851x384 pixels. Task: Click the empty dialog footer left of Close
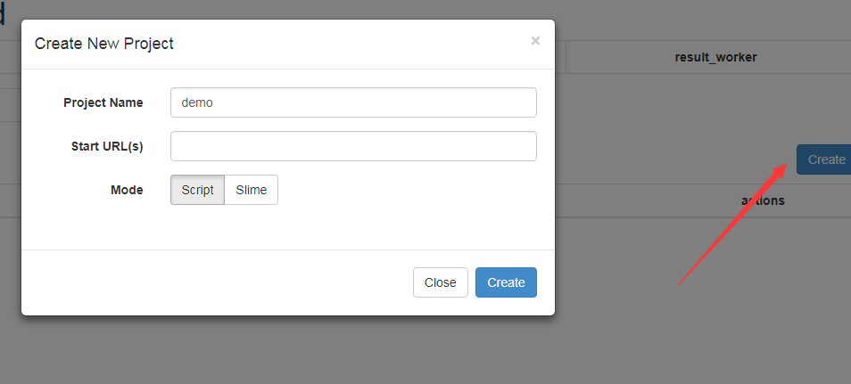pos(217,282)
